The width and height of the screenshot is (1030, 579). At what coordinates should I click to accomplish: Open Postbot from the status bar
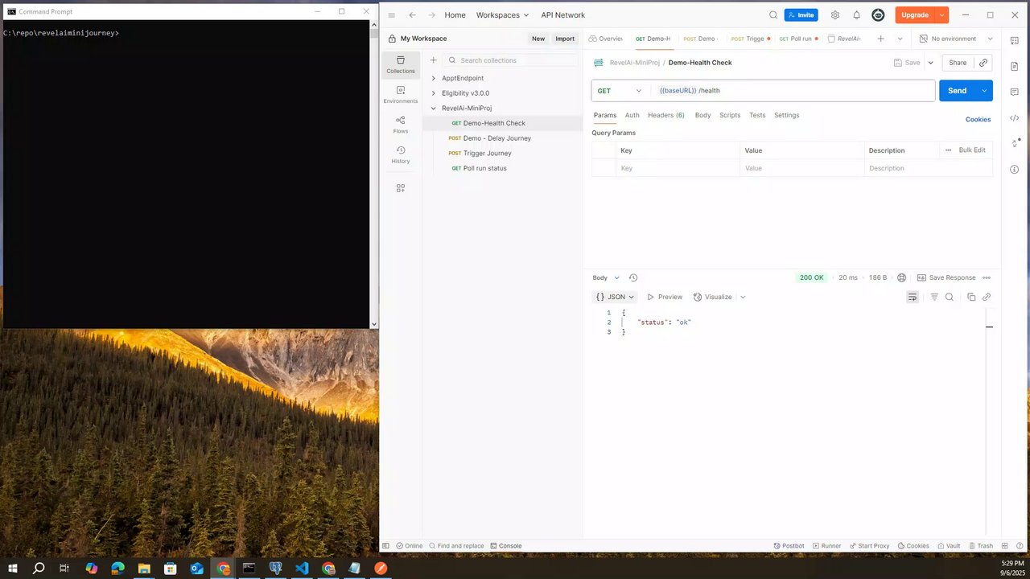pos(789,546)
